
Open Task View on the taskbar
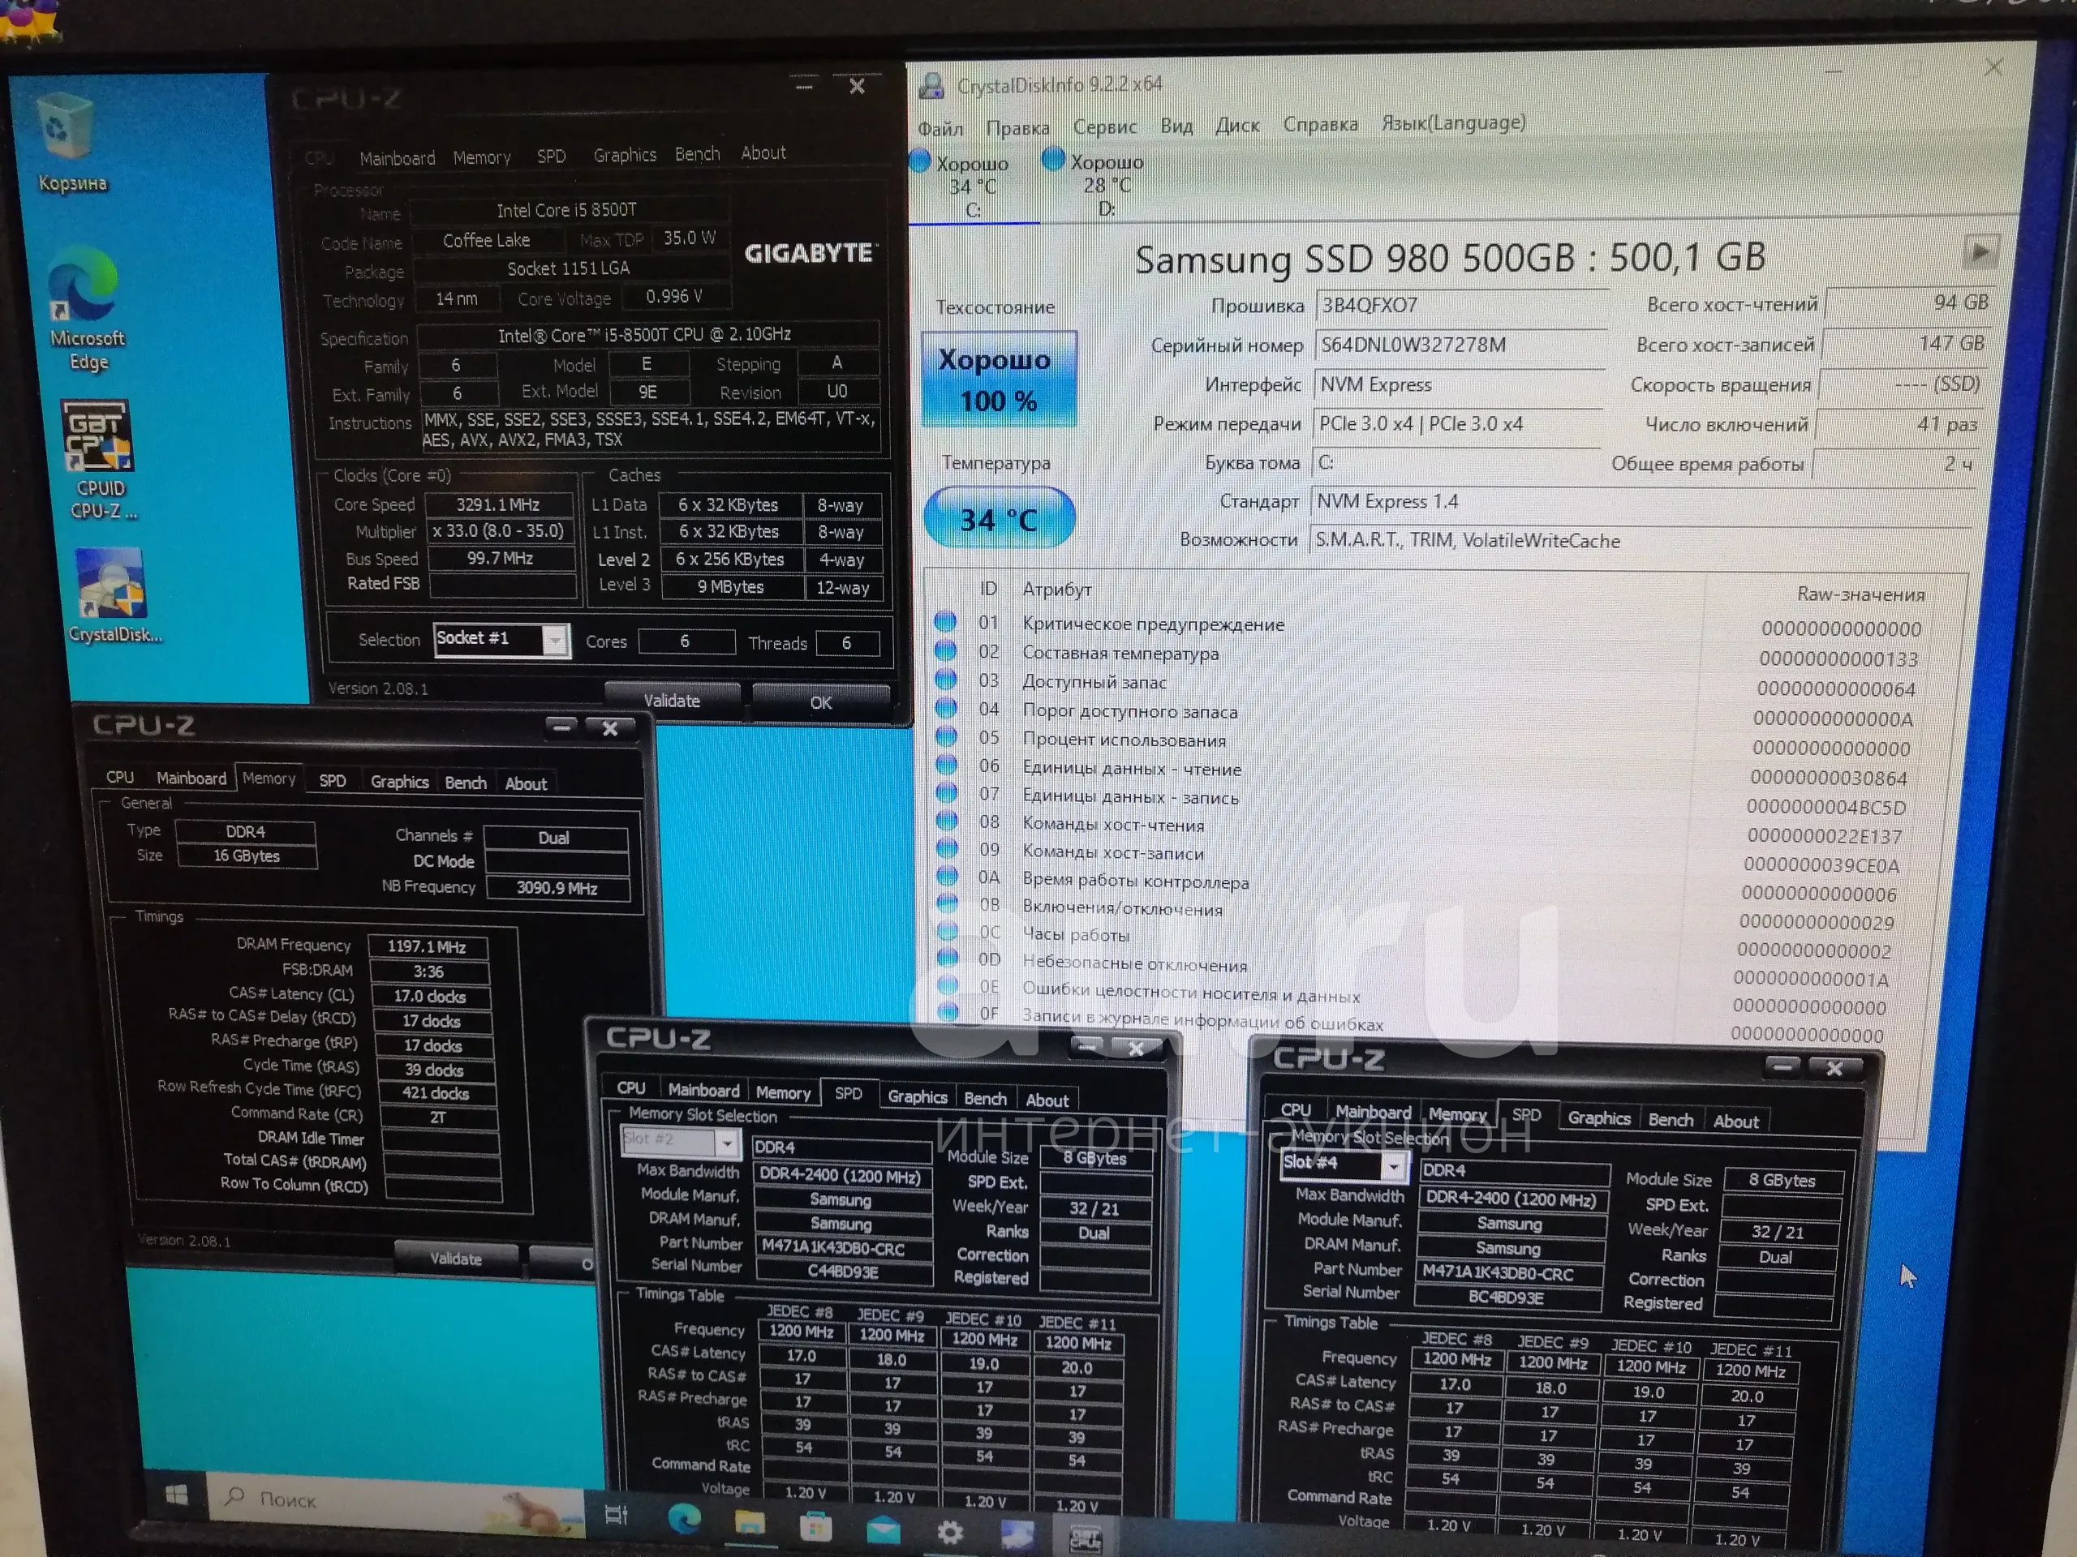[616, 1514]
